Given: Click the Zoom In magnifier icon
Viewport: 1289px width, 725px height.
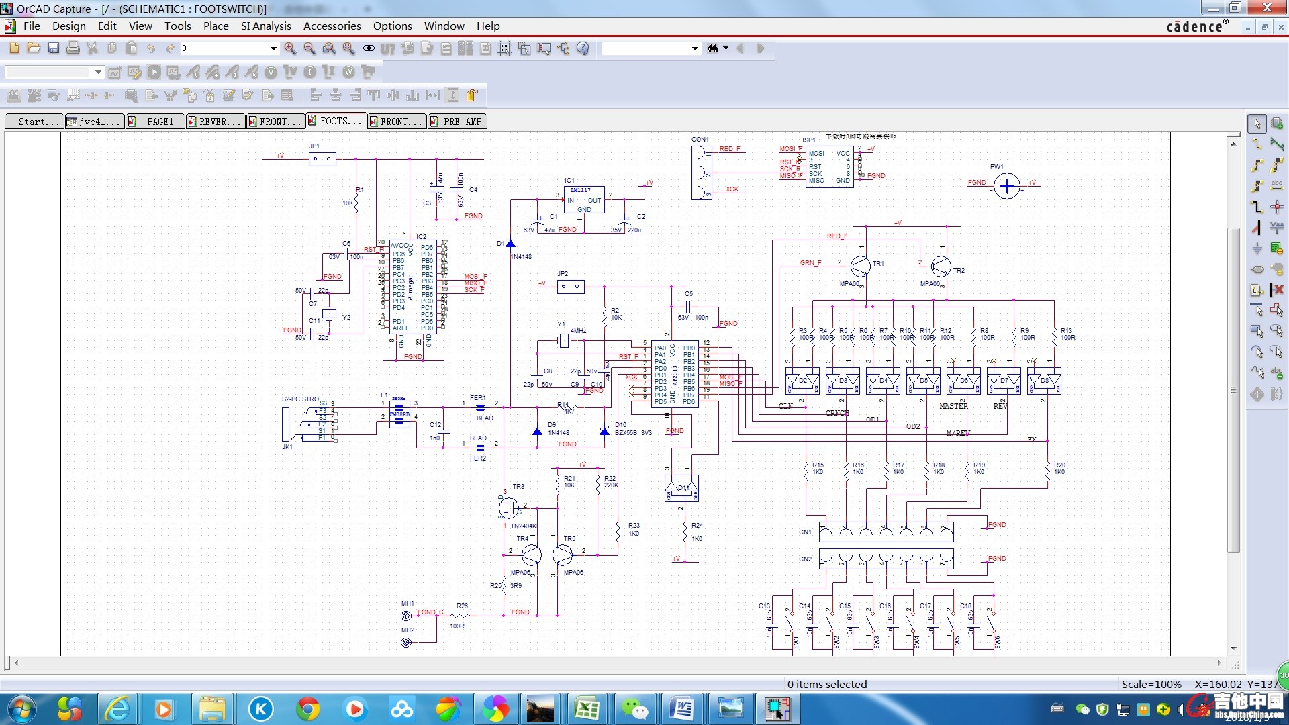Looking at the screenshot, I should pos(290,48).
